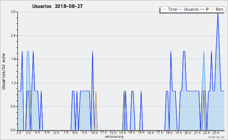Viewport: 228px width, 140px height.
Task: Click the Bots legend entry
Action: 217,9
